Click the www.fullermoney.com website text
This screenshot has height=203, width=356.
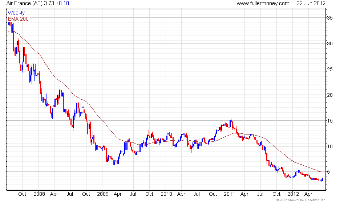pos(263,3)
